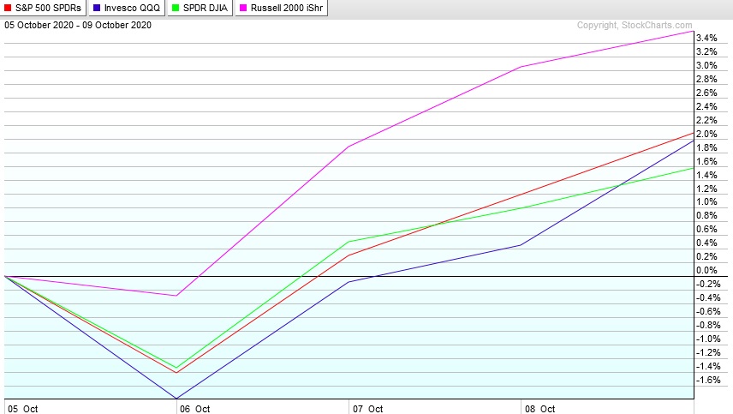Click the 07 Oct axis label
This screenshot has height=414, width=733.
point(368,409)
